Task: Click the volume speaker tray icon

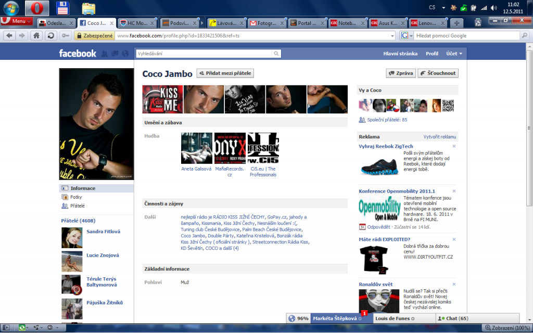Action: [x=493, y=8]
